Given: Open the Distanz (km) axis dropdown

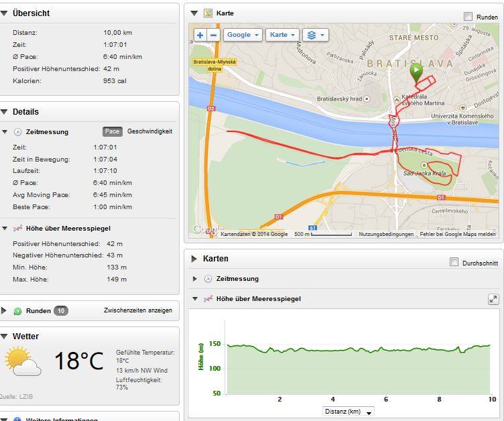Looking at the screenshot, I should pyautogui.click(x=348, y=411).
